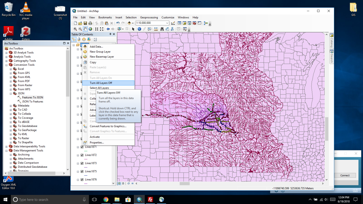Click the Connect button

pos(345,175)
